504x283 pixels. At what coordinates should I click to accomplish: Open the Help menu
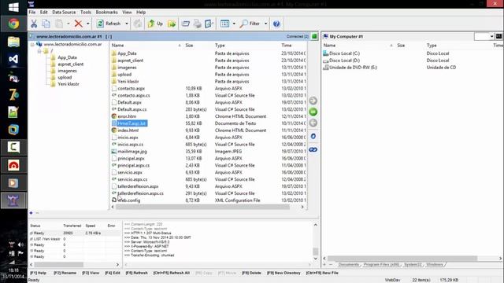[x=141, y=13]
